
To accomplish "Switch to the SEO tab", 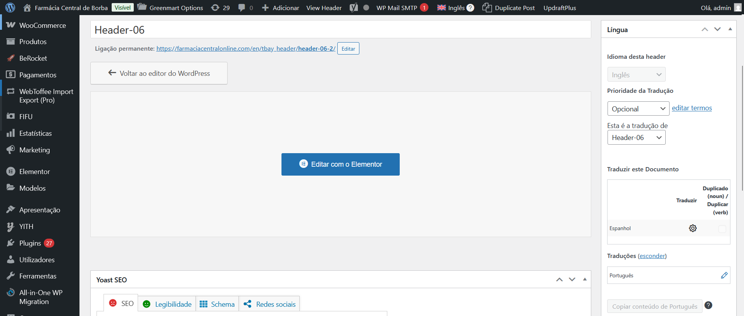I will point(121,303).
